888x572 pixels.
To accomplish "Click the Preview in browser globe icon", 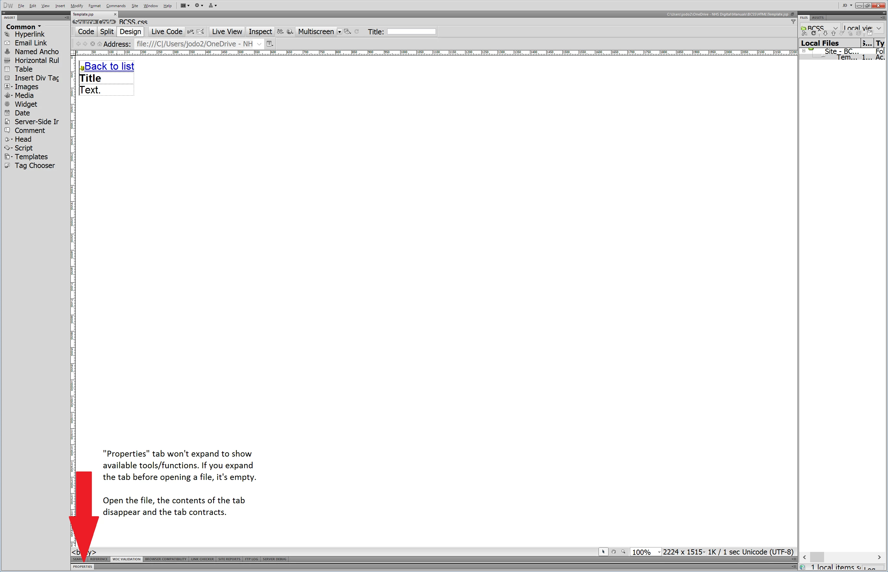I will [x=290, y=31].
